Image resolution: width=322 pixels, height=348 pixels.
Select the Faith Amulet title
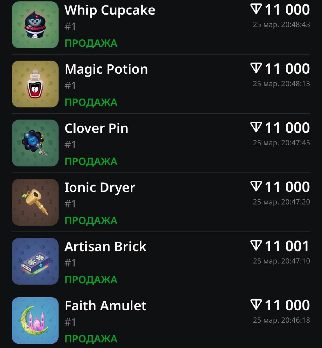(x=105, y=306)
